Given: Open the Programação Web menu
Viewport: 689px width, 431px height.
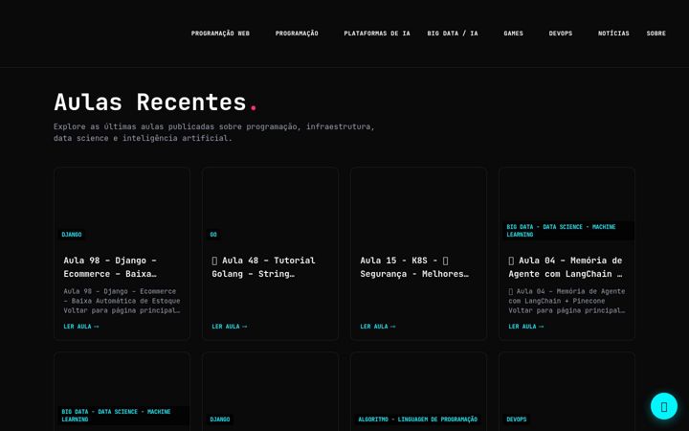Looking at the screenshot, I should tap(220, 34).
